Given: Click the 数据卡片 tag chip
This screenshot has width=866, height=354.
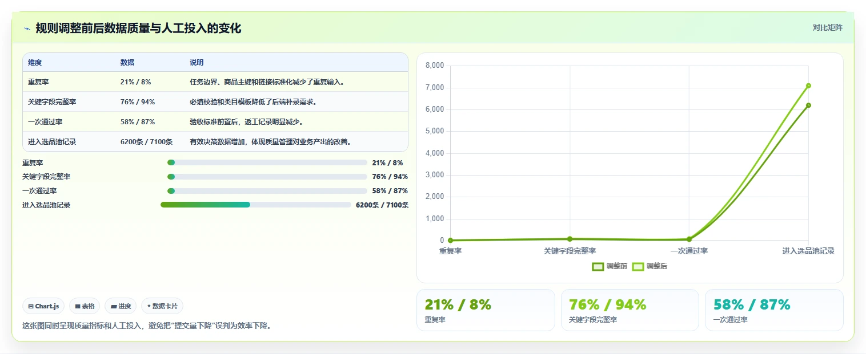Looking at the screenshot, I should (162, 306).
